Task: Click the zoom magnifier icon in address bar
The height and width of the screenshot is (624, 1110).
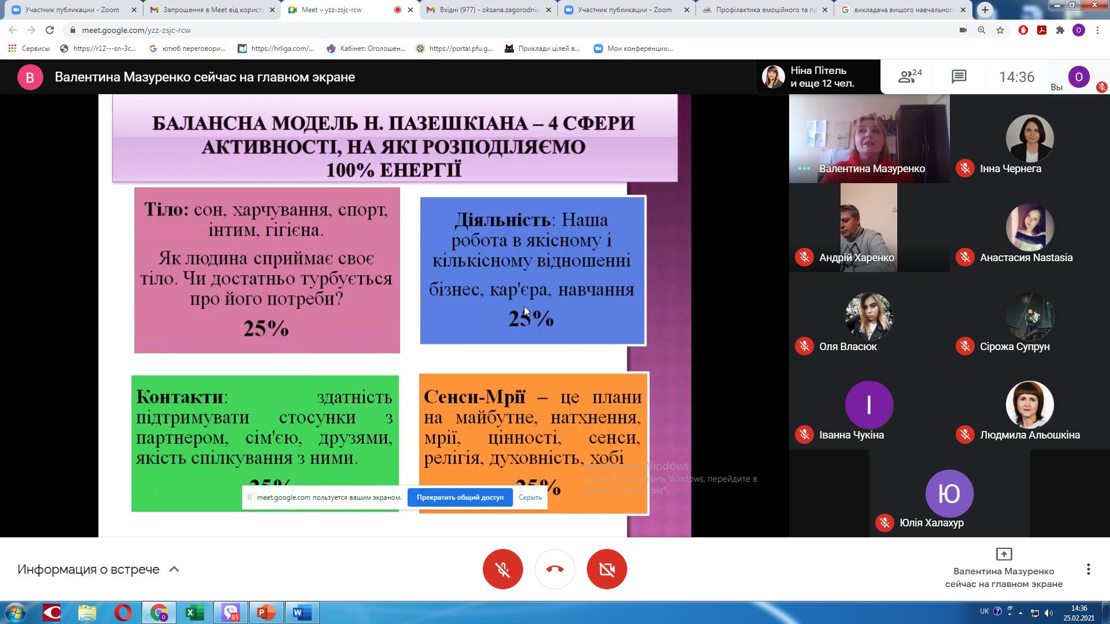Action: (981, 30)
